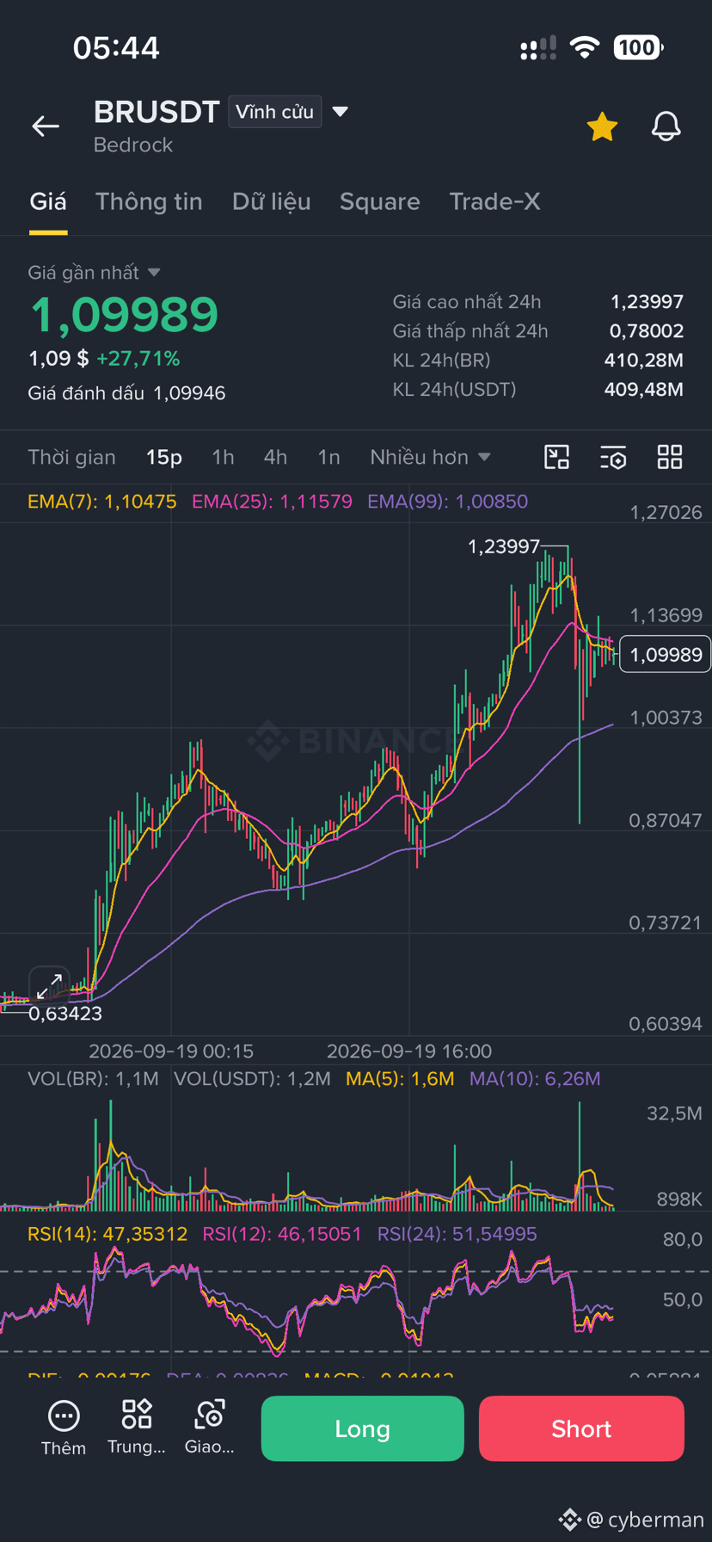712x1542 pixels.
Task: Tap the current price label 1,09989 on chart
Action: (666, 655)
